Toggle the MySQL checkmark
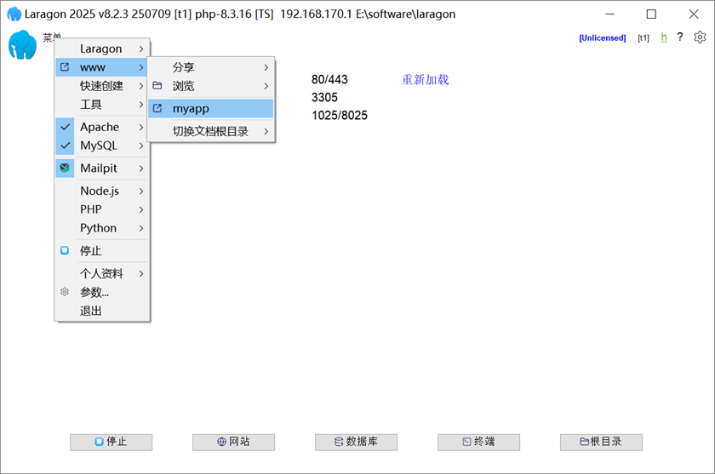Screen dimensions: 715x474 coord(66,146)
